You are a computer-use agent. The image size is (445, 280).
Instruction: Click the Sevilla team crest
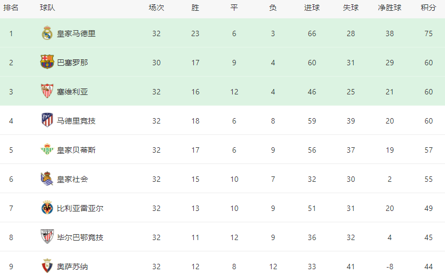click(47, 91)
